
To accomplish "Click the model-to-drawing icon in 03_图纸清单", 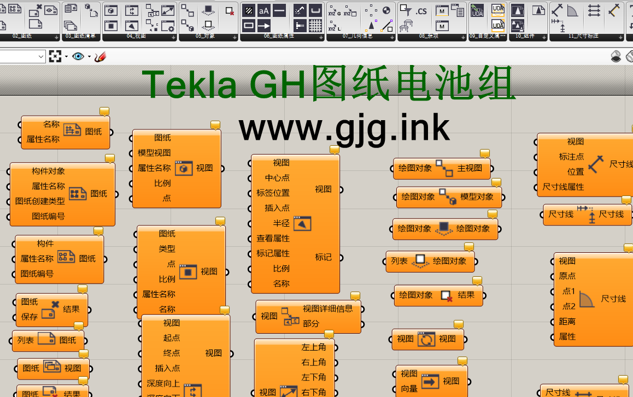I will click(x=91, y=10).
